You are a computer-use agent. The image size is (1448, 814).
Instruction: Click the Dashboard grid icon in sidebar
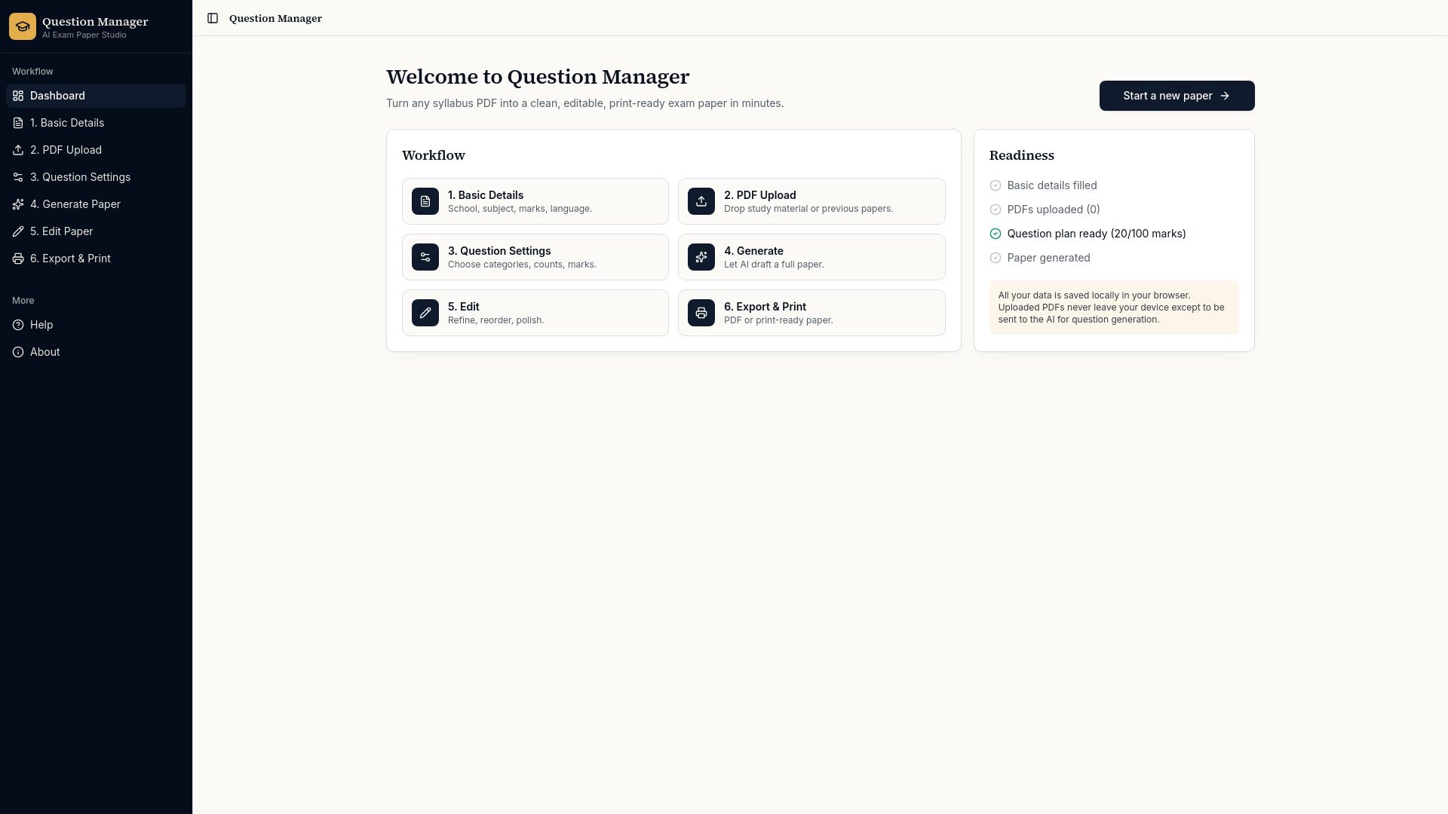[x=18, y=96]
